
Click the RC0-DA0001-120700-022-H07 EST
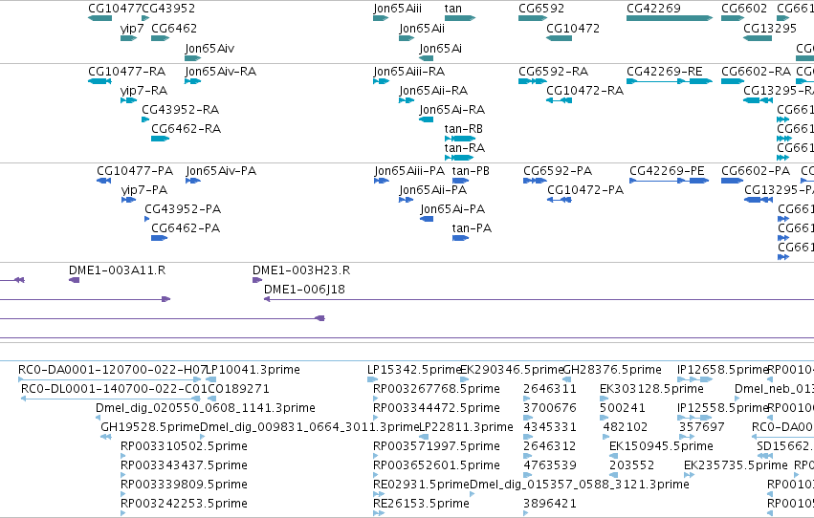point(110,379)
